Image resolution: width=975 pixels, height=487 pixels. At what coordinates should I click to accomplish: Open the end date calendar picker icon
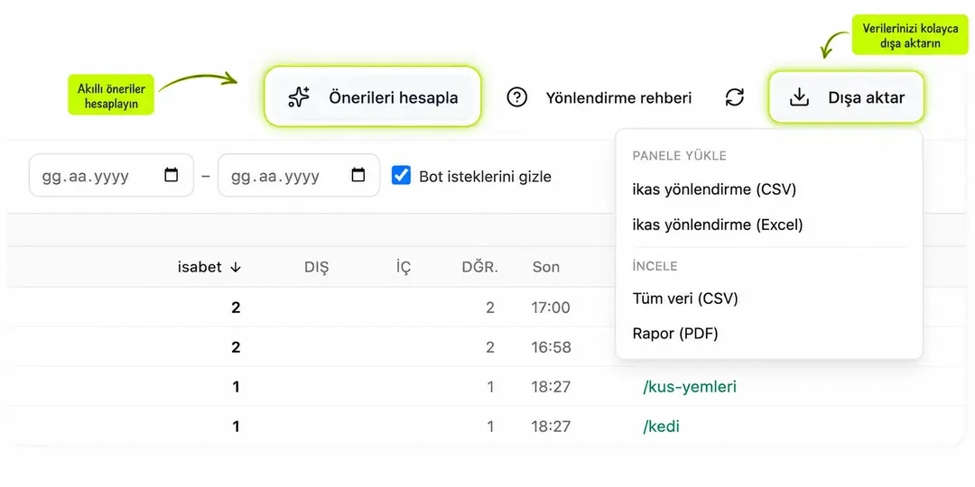coord(358,175)
